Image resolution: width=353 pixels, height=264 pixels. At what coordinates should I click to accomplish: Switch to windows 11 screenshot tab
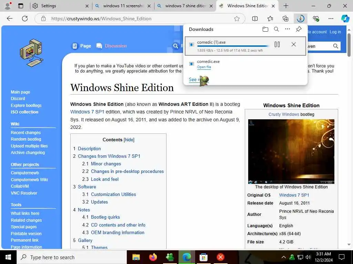122,6
